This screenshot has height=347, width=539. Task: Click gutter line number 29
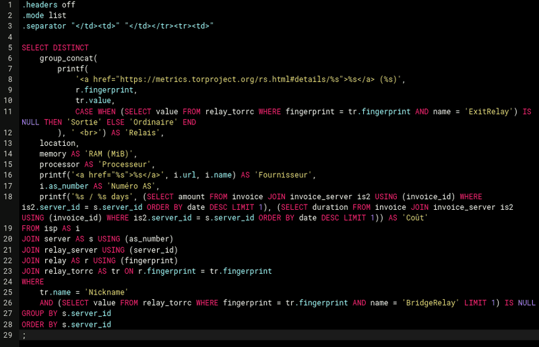8,335
